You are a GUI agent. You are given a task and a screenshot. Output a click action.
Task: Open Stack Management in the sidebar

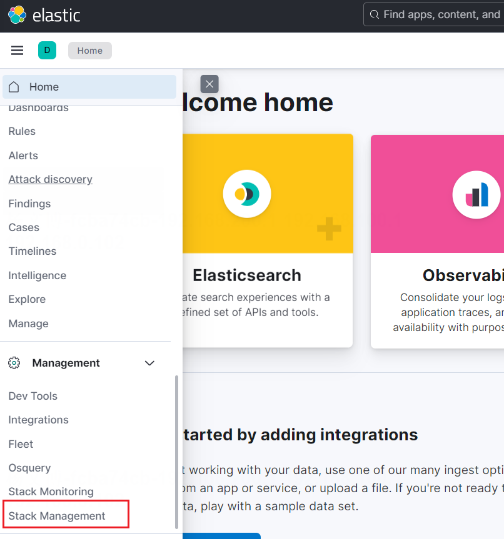pyautogui.click(x=57, y=516)
